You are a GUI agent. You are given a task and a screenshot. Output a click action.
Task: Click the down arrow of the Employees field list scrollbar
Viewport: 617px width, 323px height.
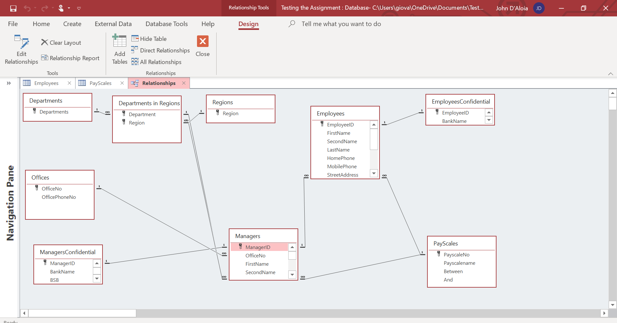coord(374,173)
